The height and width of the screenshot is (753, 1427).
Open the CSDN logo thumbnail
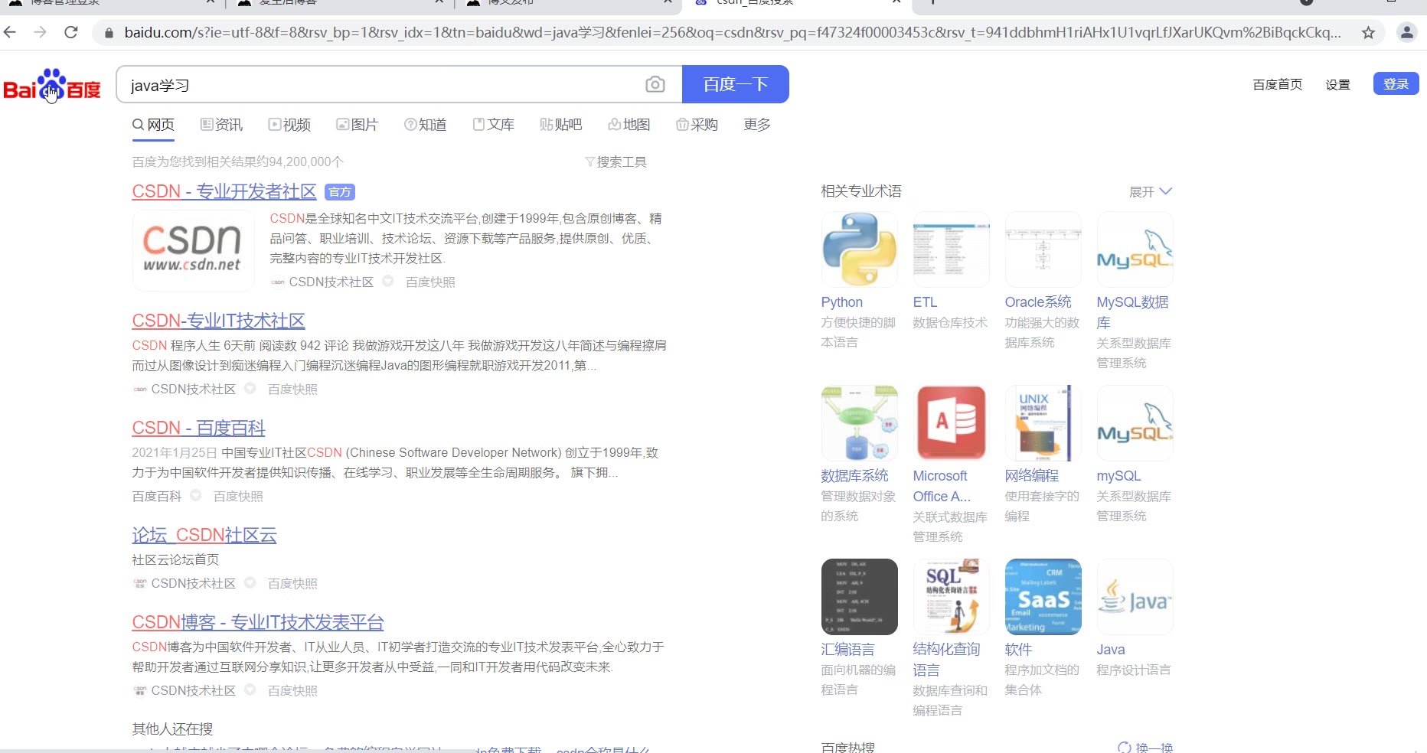point(193,250)
